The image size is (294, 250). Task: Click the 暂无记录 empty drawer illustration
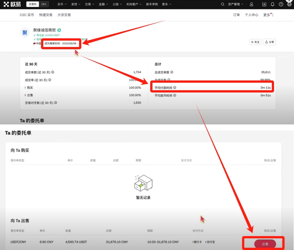[x=143, y=183]
